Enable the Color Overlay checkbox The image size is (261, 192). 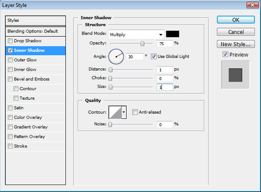point(10,117)
